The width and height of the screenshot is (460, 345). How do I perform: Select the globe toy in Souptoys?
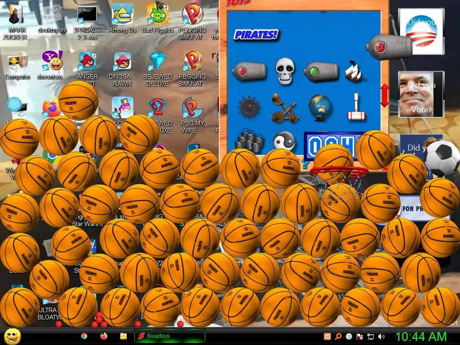click(x=320, y=108)
